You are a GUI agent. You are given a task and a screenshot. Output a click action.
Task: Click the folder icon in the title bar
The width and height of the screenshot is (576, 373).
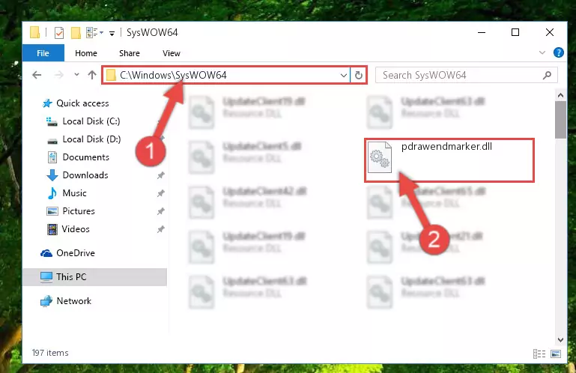coord(35,33)
